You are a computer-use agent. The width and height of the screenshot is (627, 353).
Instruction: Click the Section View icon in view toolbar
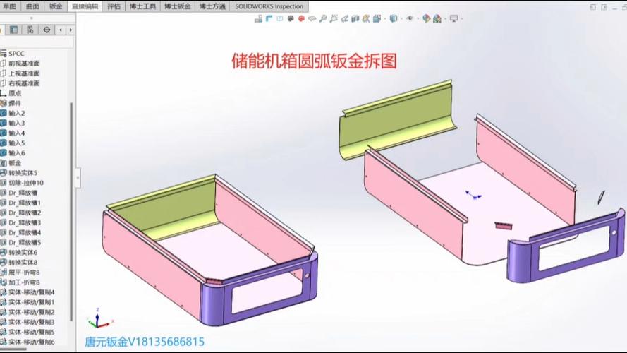(355, 18)
